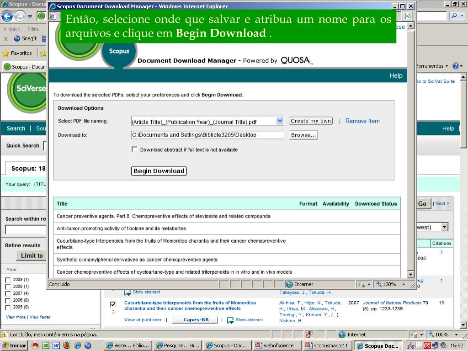This screenshot has width=468, height=351.
Task: Click the Remove Item link
Action: (362, 121)
